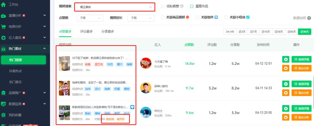The width and height of the screenshot is (314, 126).
Task: Select the 近30天 time range
Action: 278,32
